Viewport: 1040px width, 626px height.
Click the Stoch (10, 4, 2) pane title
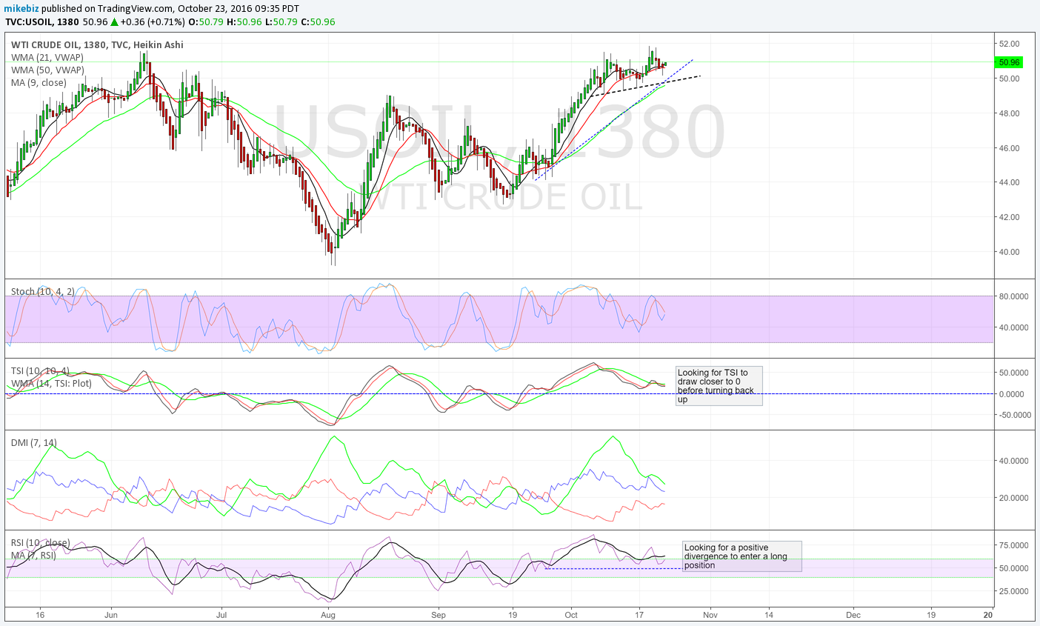42,291
